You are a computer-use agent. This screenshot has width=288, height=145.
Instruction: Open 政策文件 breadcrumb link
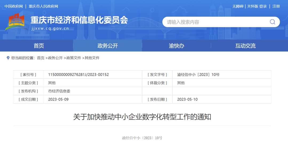pos(74,58)
